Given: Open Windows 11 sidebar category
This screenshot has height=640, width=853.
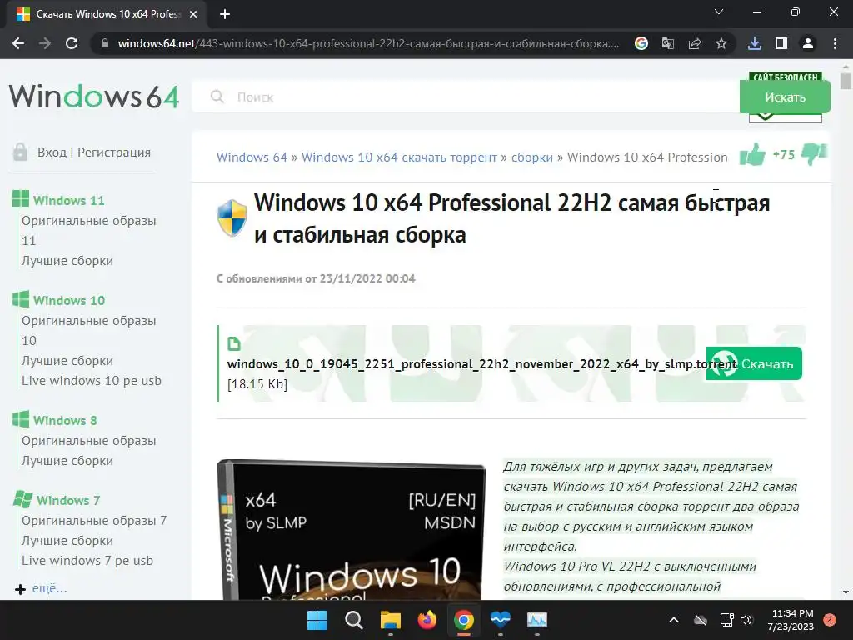Looking at the screenshot, I should [68, 200].
